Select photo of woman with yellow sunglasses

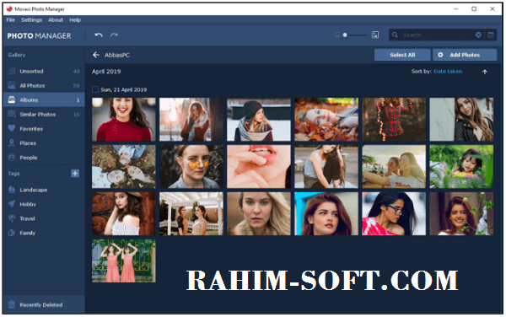(191, 166)
